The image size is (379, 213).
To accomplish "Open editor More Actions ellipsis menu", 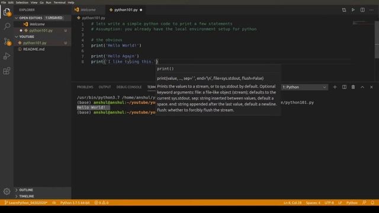I will (x=371, y=10).
